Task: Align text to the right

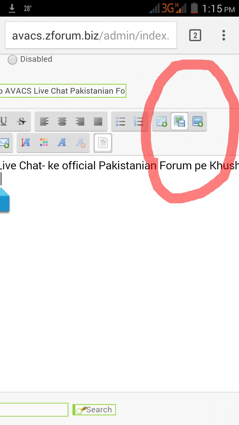Action: pyautogui.click(x=80, y=122)
